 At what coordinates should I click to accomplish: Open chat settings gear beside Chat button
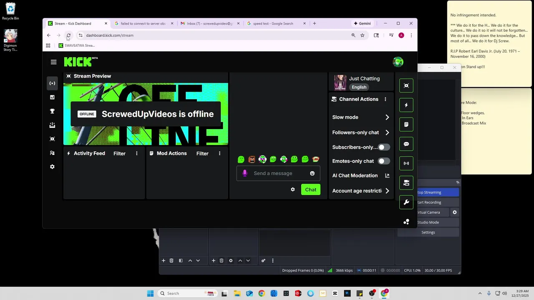293,190
